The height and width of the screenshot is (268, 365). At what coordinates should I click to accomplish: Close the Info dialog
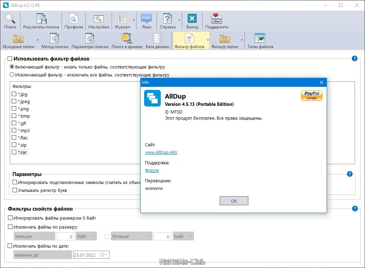[321, 82]
